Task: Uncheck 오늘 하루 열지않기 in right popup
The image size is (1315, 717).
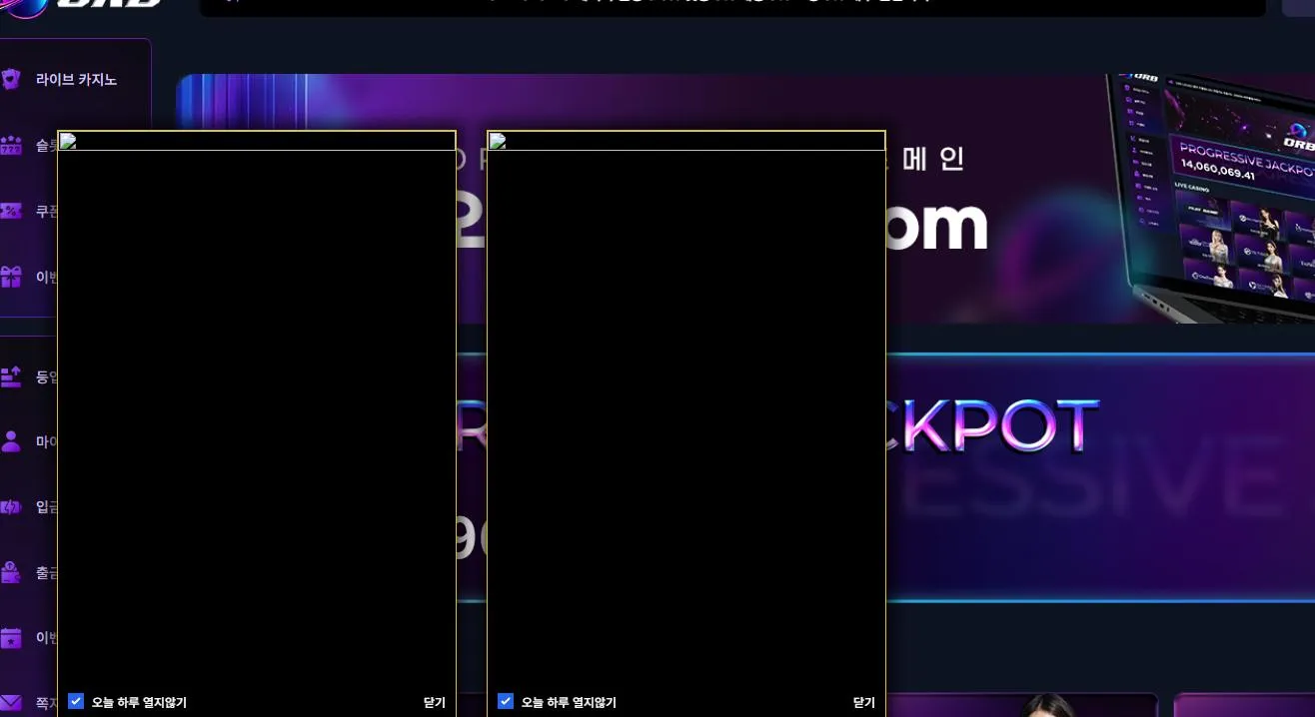Action: (x=506, y=701)
